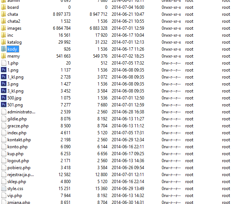
Task: Click the kup.php file icon
Action: (4, 154)
